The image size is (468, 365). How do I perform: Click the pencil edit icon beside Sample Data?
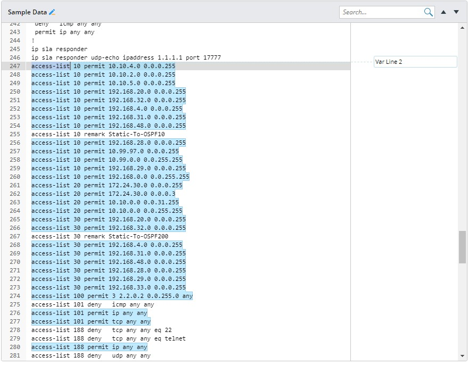click(52, 12)
